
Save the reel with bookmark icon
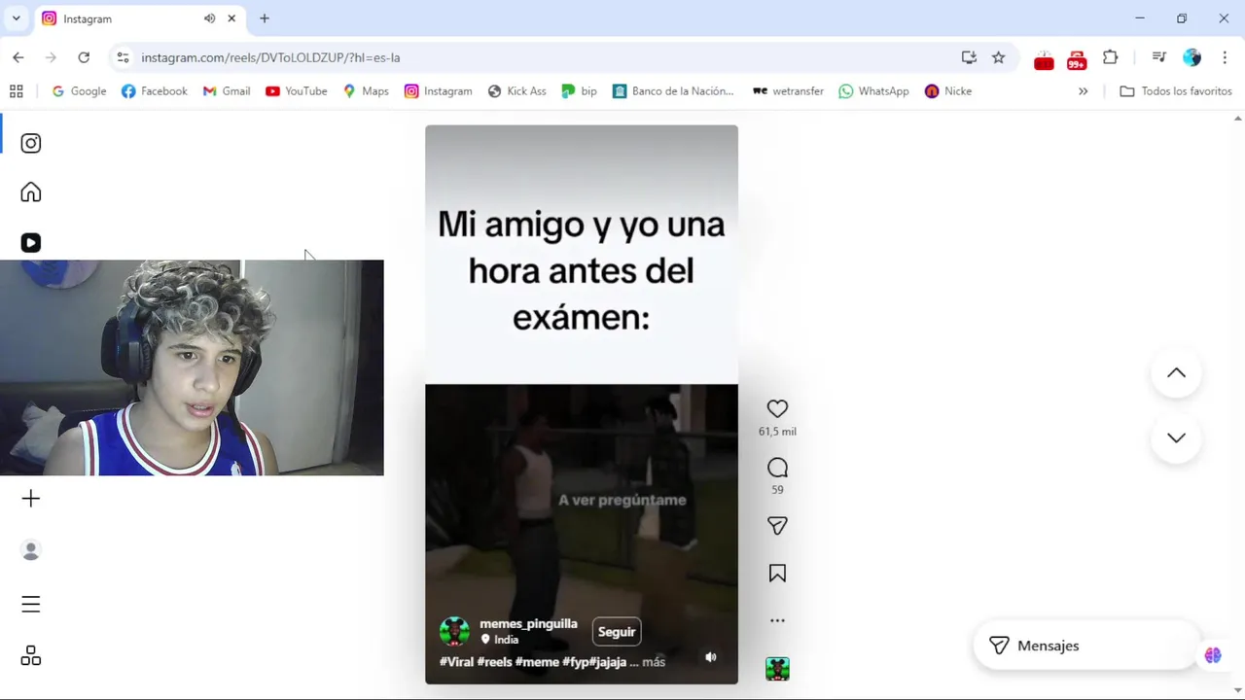[x=777, y=574]
